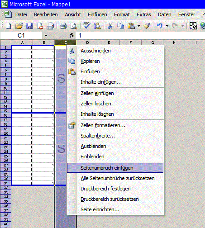
Task: Open the Format menu
Action: pos(122,14)
